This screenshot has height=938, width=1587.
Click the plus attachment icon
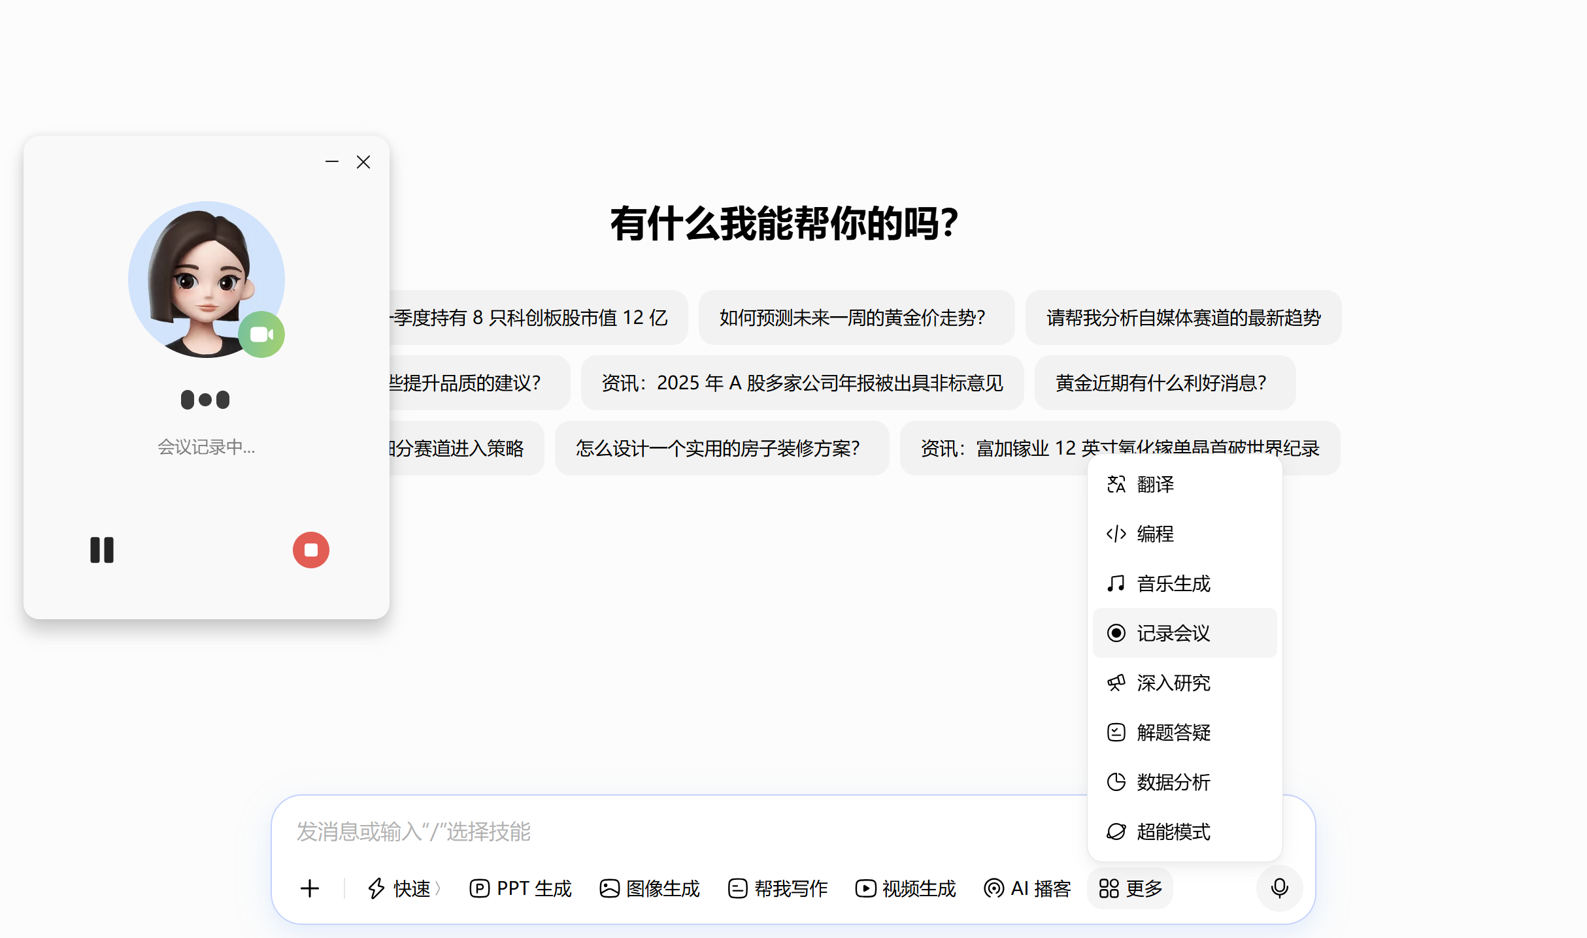click(310, 888)
